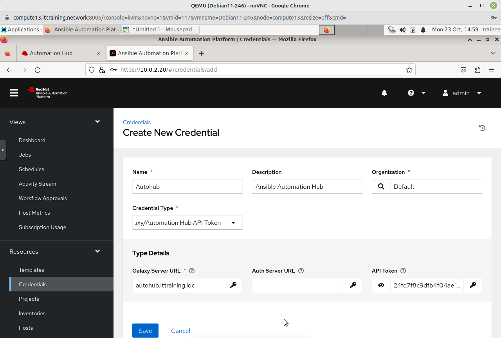
Task: Open the Firefox application menu
Action: (x=492, y=70)
